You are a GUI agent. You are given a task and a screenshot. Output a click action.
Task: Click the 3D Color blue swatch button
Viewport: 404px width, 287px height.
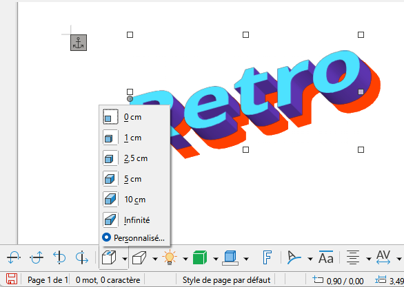(x=230, y=257)
